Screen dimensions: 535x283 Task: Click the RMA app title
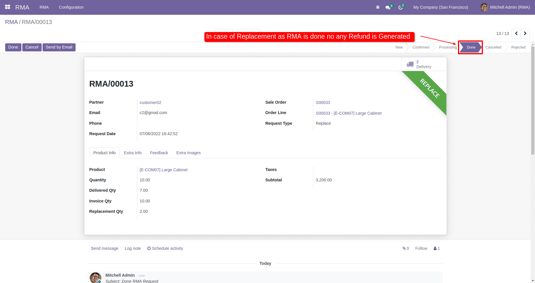click(x=22, y=7)
